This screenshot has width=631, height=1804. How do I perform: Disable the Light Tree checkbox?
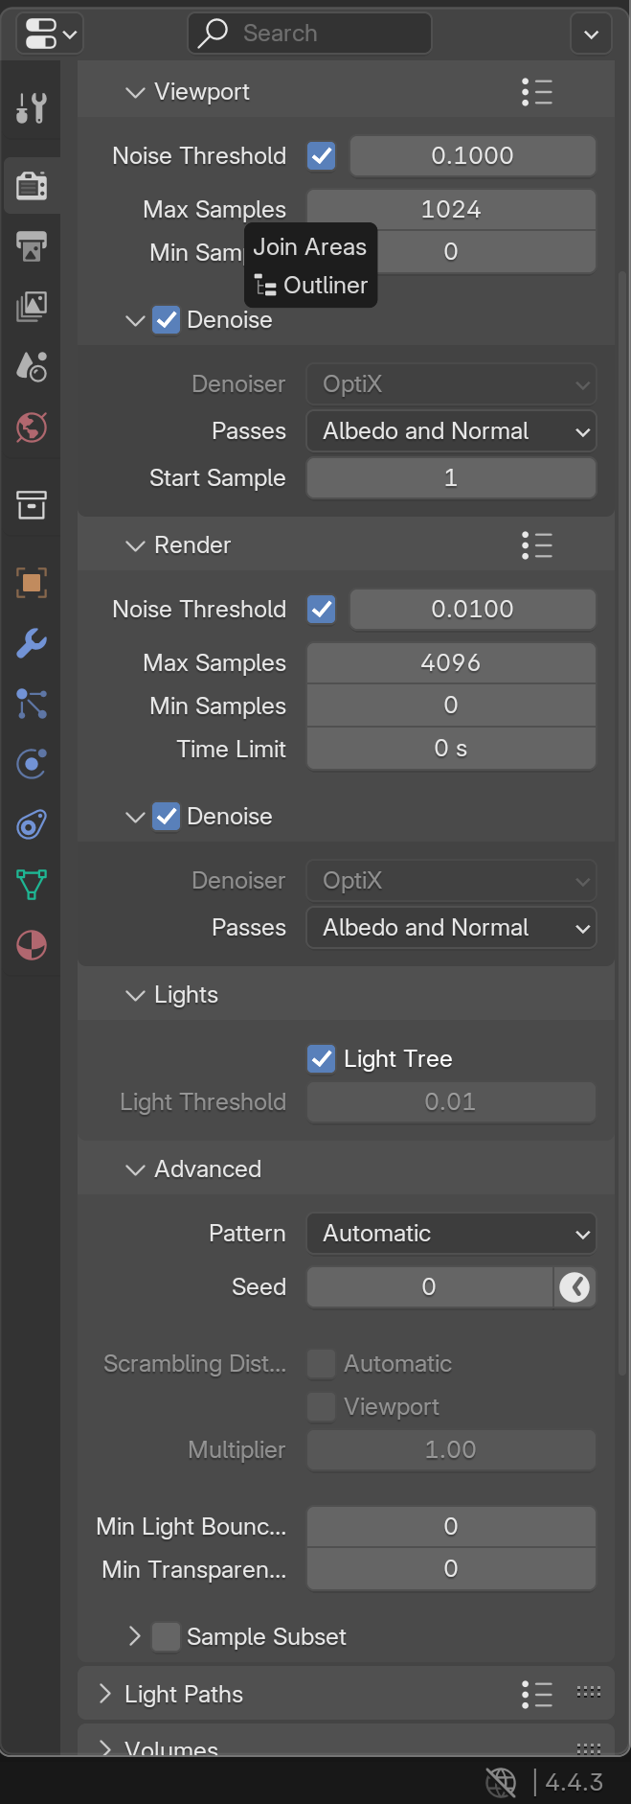[x=322, y=1059]
